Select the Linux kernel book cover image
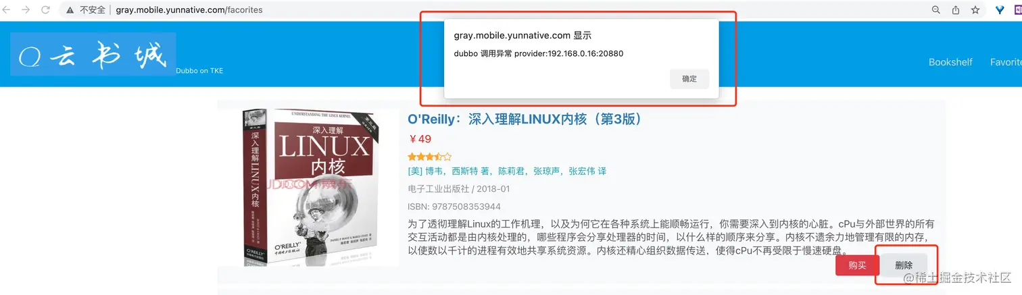This screenshot has height=295, width=1022. [x=308, y=188]
